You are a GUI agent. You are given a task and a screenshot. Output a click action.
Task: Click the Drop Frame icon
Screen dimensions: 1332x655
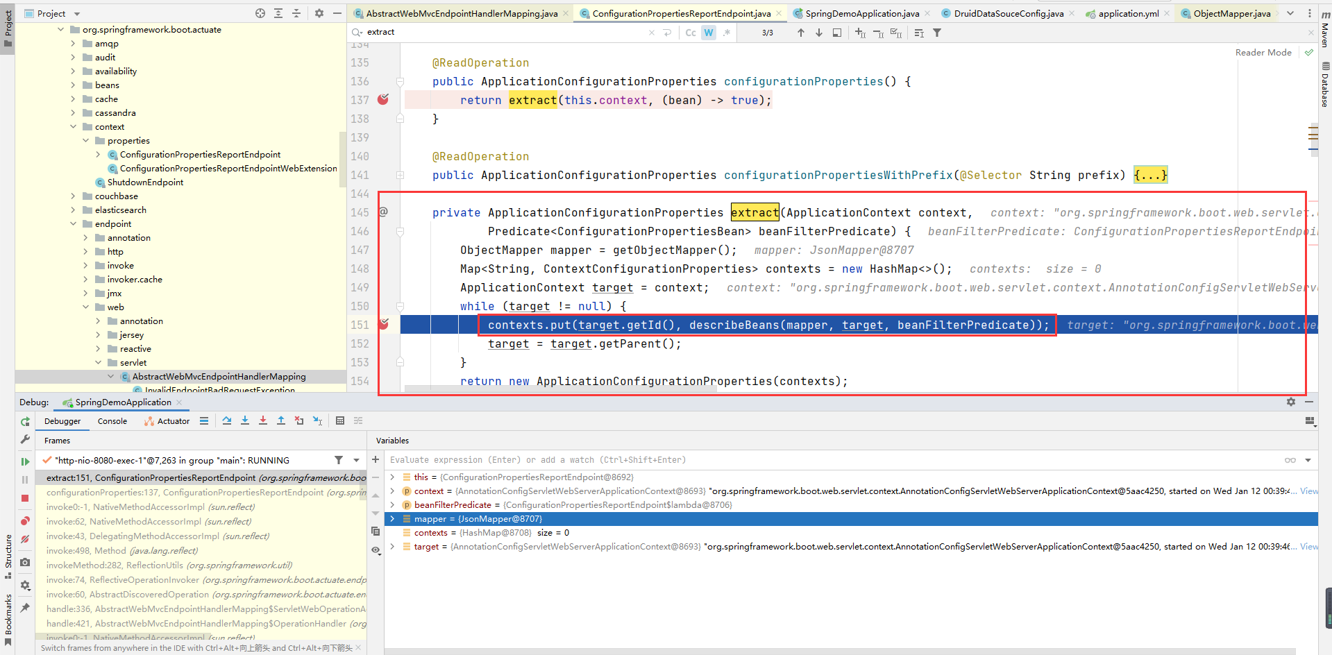(299, 420)
